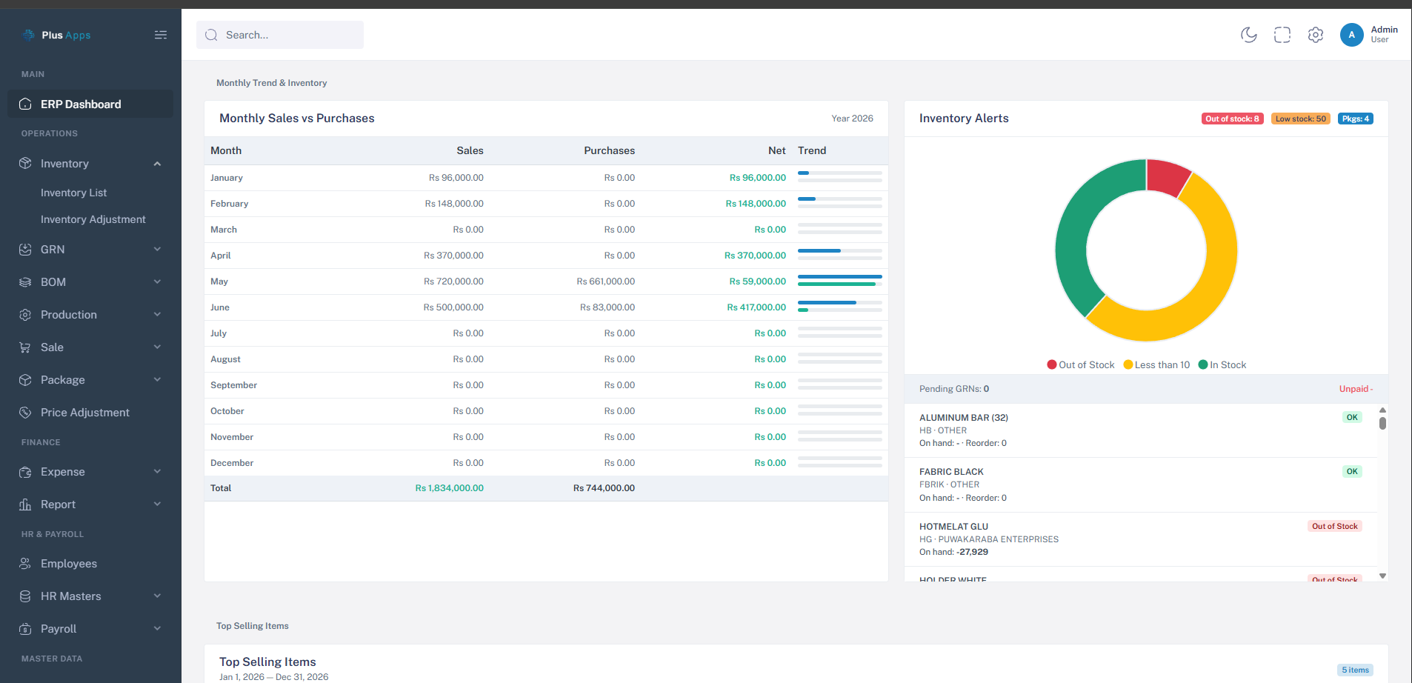Screen dimensions: 1412x683
Task: Click Package cube icon
Action: (x=25, y=380)
